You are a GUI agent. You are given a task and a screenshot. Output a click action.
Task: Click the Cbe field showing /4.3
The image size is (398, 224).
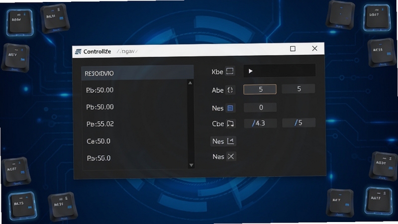(x=260, y=123)
